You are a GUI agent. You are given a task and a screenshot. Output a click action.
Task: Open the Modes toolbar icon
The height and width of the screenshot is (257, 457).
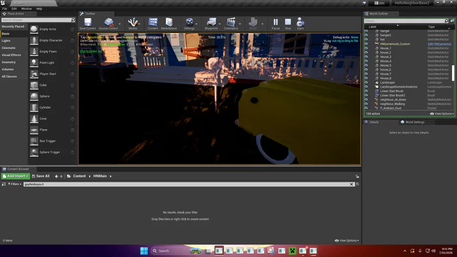[133, 22]
